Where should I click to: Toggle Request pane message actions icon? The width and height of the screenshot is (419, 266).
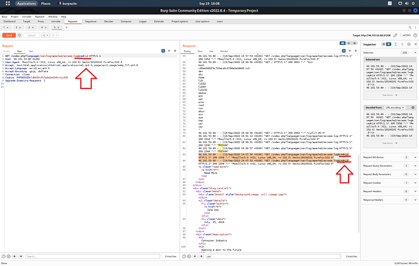coord(163,51)
